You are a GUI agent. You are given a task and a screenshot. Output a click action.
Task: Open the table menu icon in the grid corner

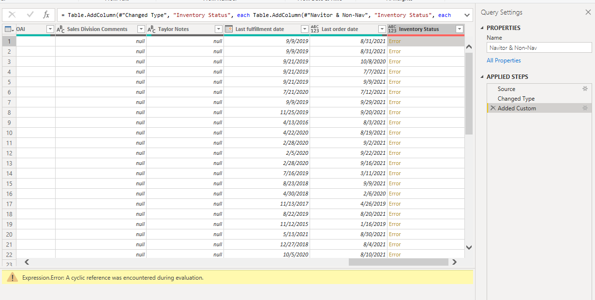pyautogui.click(x=9, y=30)
